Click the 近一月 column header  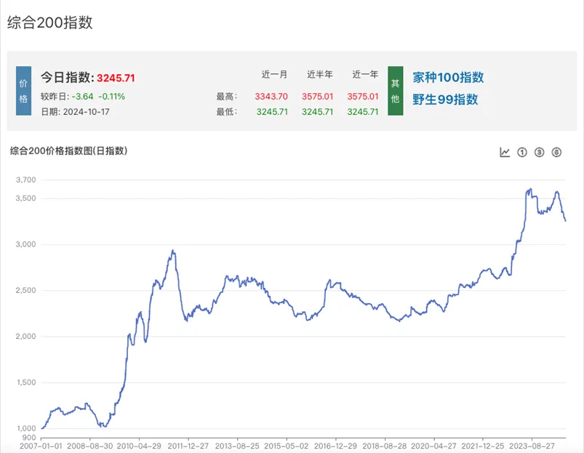pyautogui.click(x=274, y=74)
